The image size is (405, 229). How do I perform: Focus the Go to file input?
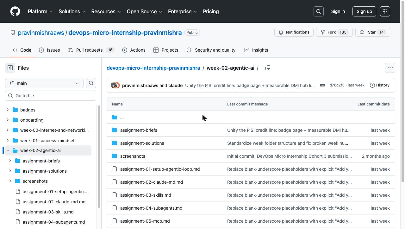click(51, 96)
